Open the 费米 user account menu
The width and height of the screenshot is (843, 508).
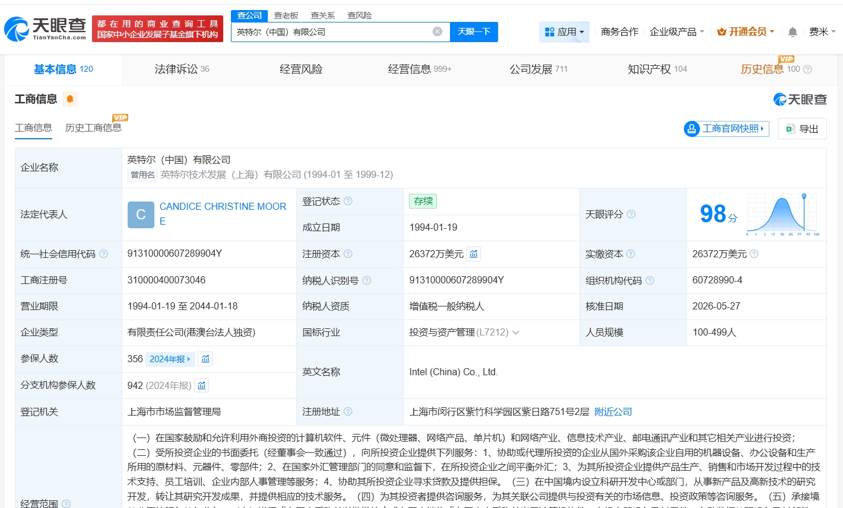822,32
